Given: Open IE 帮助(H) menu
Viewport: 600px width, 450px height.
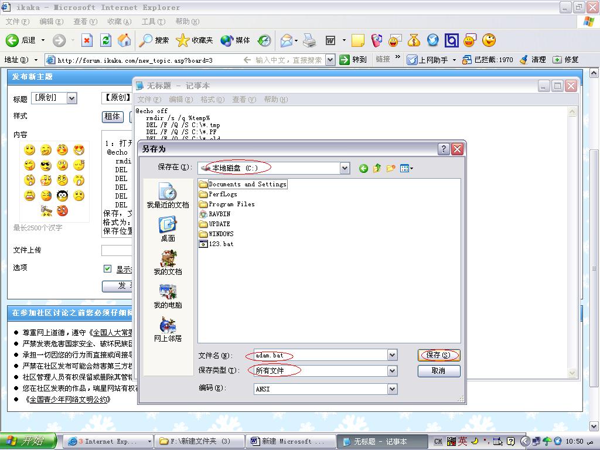Looking at the screenshot, I should coord(187,22).
